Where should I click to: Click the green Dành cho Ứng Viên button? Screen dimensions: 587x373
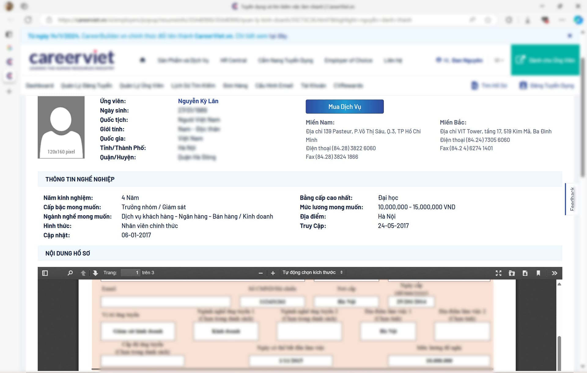click(x=545, y=60)
